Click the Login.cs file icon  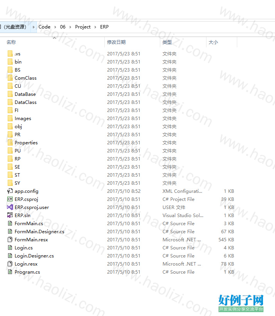pos(10,248)
